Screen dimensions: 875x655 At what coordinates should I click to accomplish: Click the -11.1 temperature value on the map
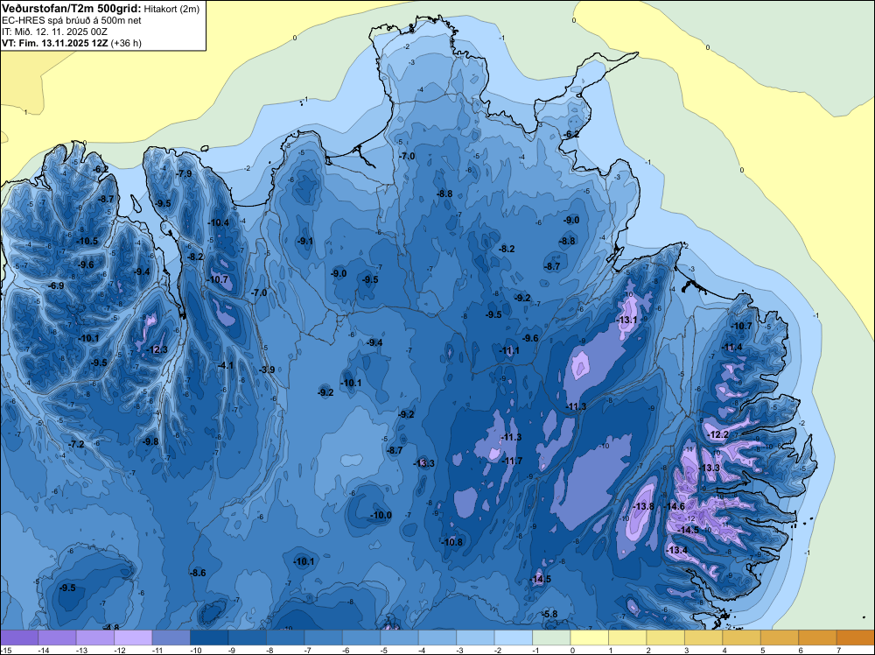pos(509,350)
